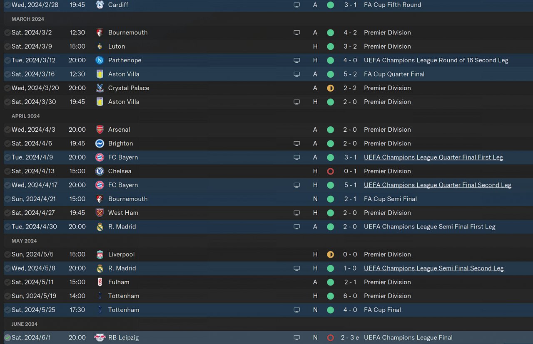
Task: Click the Fulham team name
Action: click(x=119, y=282)
